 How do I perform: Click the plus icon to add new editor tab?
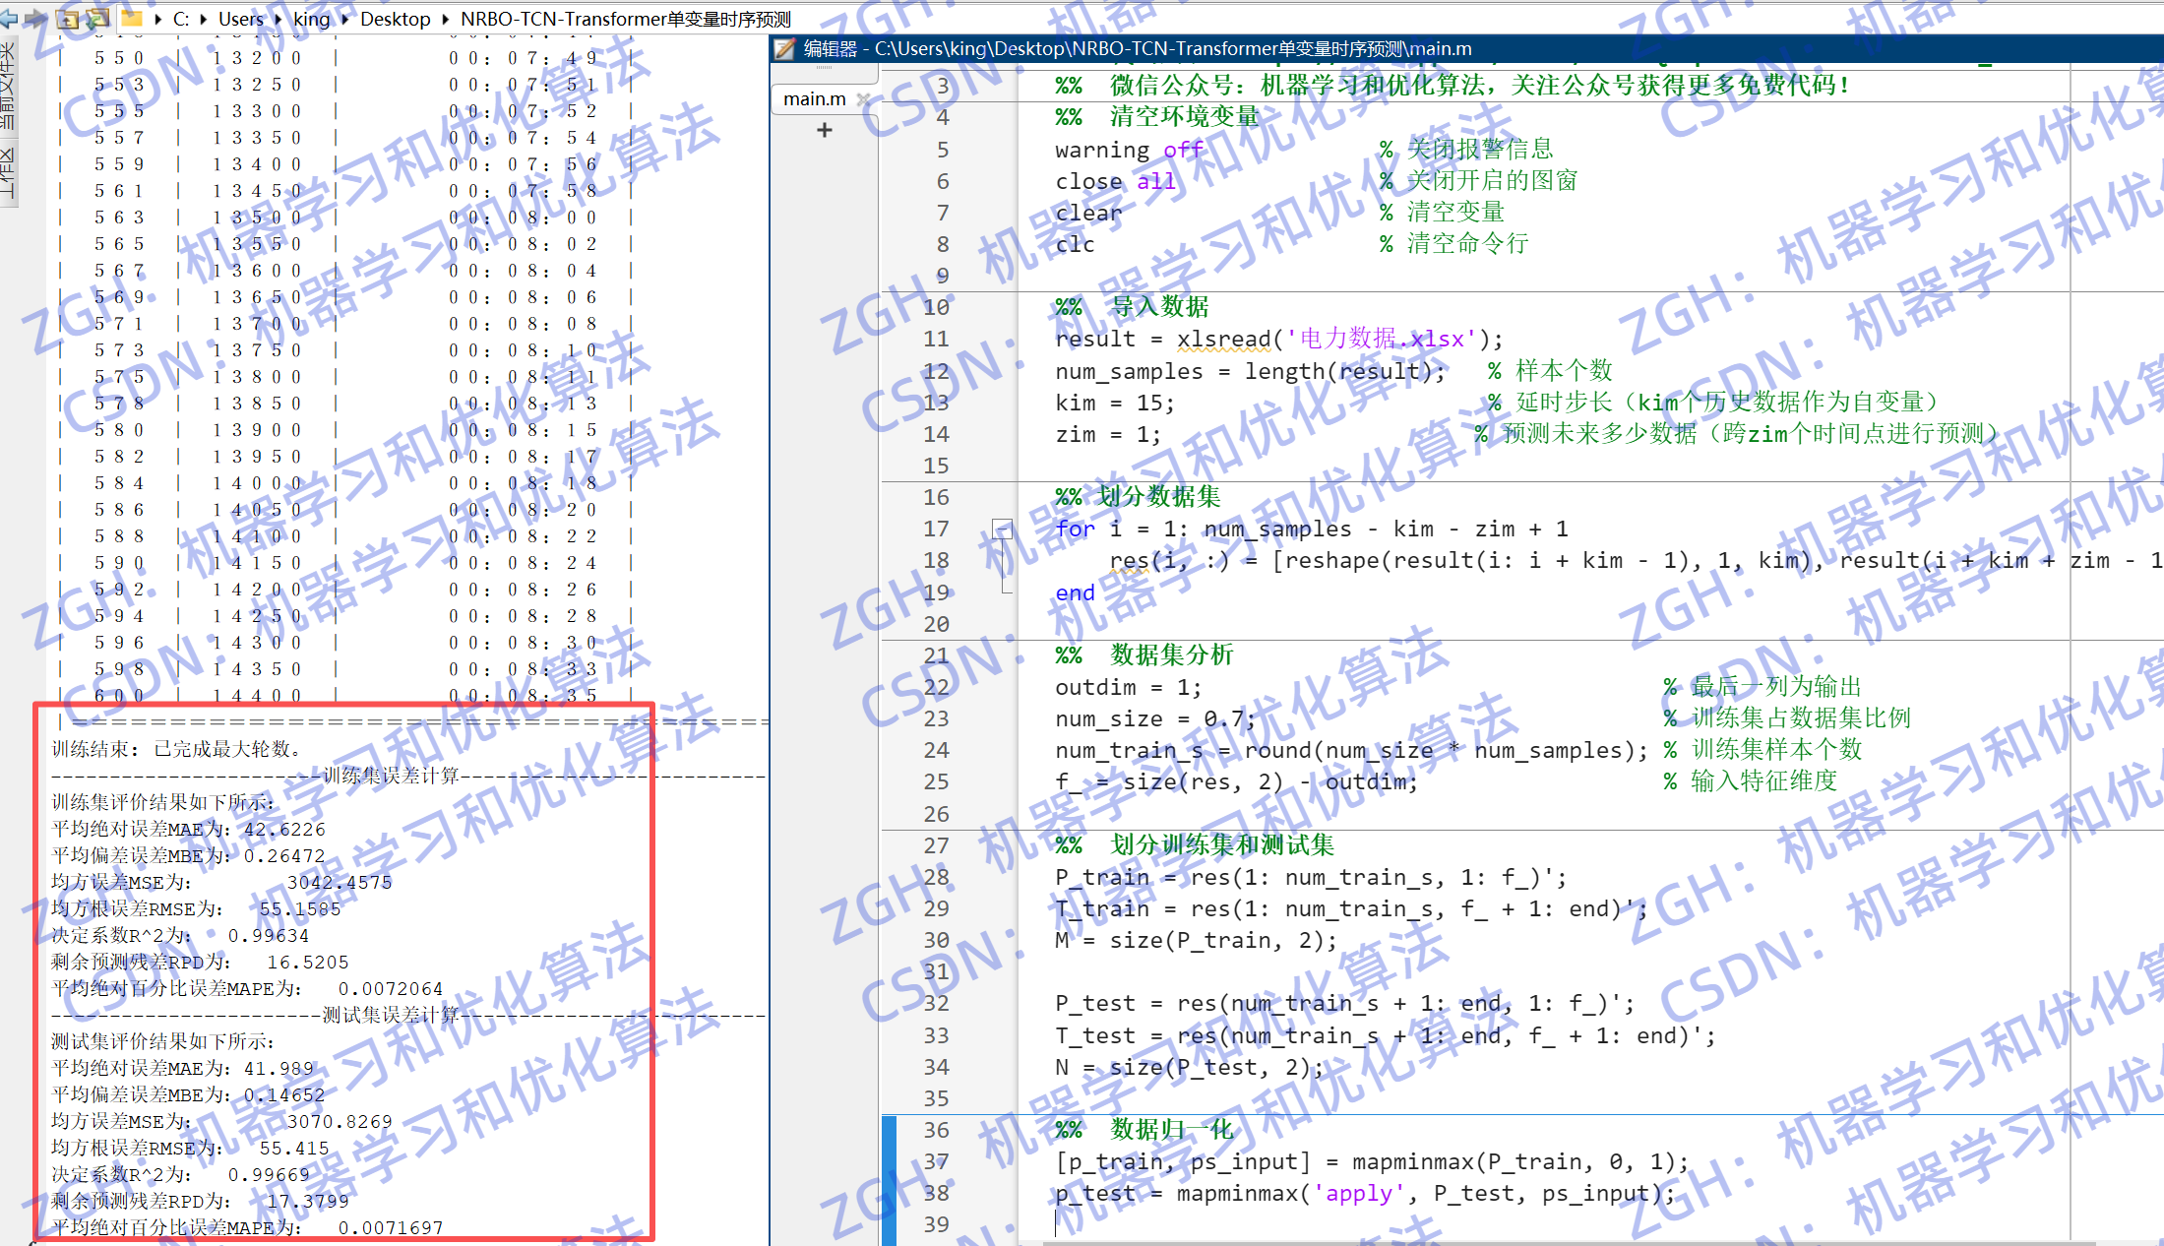tap(825, 130)
